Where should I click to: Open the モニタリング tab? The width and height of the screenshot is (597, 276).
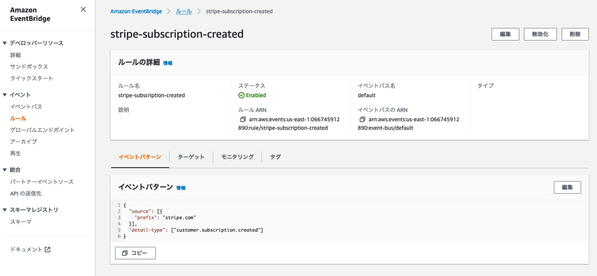[x=238, y=157]
